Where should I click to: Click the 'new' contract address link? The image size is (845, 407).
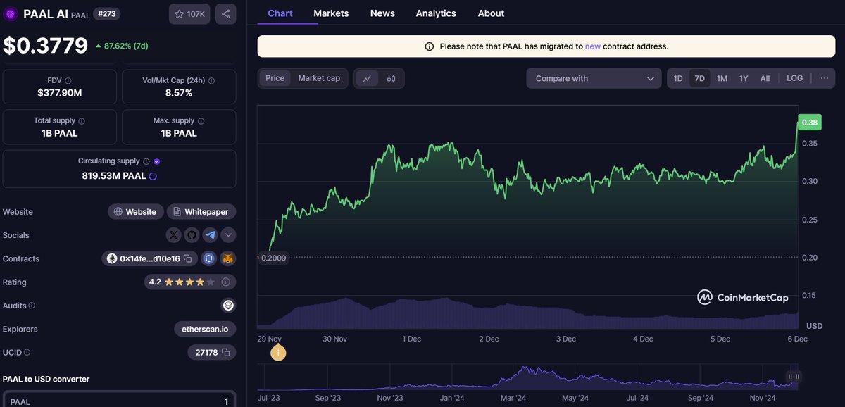click(x=592, y=46)
